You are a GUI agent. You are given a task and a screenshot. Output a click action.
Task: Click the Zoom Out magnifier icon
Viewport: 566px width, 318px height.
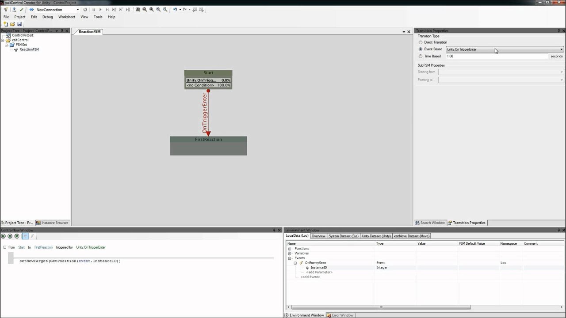164,9
